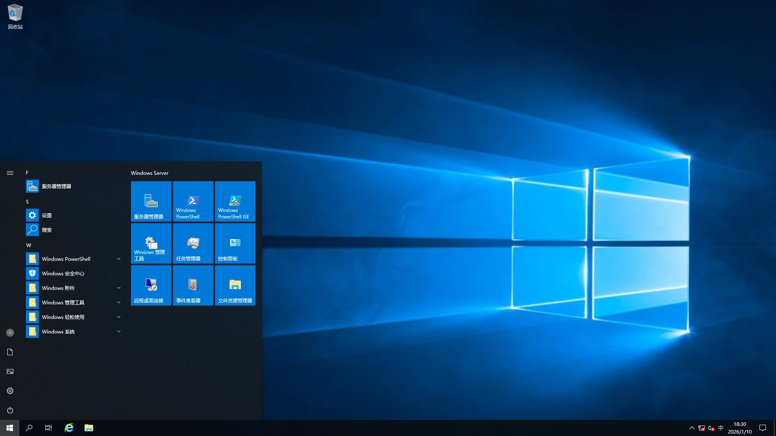This screenshot has height=436, width=776.
Task: Launch the Windows PowerShell tile
Action: [x=193, y=201]
